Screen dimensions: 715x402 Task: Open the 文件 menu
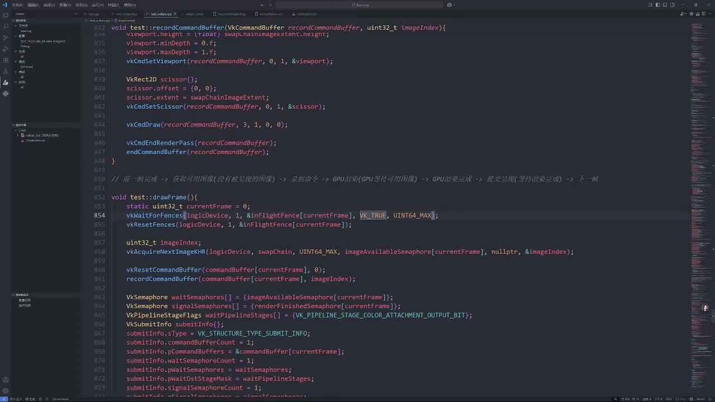coord(17,4)
